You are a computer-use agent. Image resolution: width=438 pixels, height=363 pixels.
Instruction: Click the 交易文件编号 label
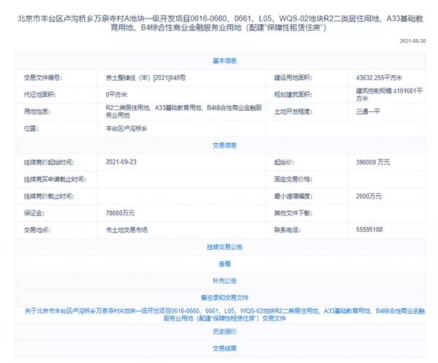pos(43,77)
